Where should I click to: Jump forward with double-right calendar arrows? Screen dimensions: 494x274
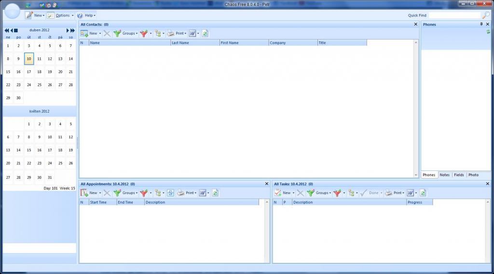tap(72, 30)
